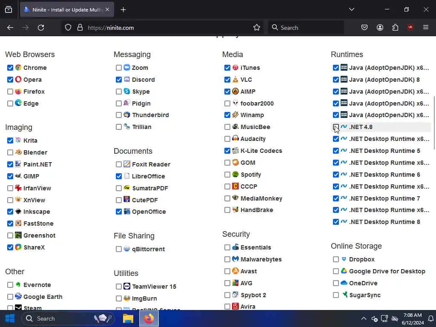Click the TeamViewer 15 icon

coord(127,287)
